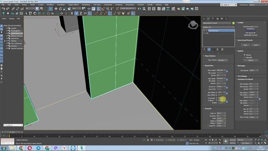The width and height of the screenshot is (268, 151).
Task: Collapse the General rollout
Action: [208, 109]
